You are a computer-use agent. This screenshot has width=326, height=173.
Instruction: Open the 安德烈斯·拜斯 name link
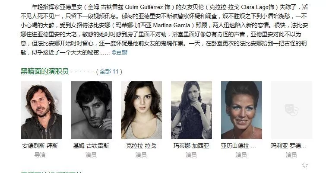[x=40, y=146]
